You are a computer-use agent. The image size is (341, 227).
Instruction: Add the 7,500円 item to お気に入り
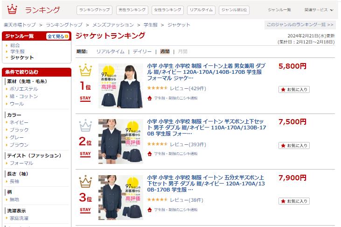coord(294,146)
